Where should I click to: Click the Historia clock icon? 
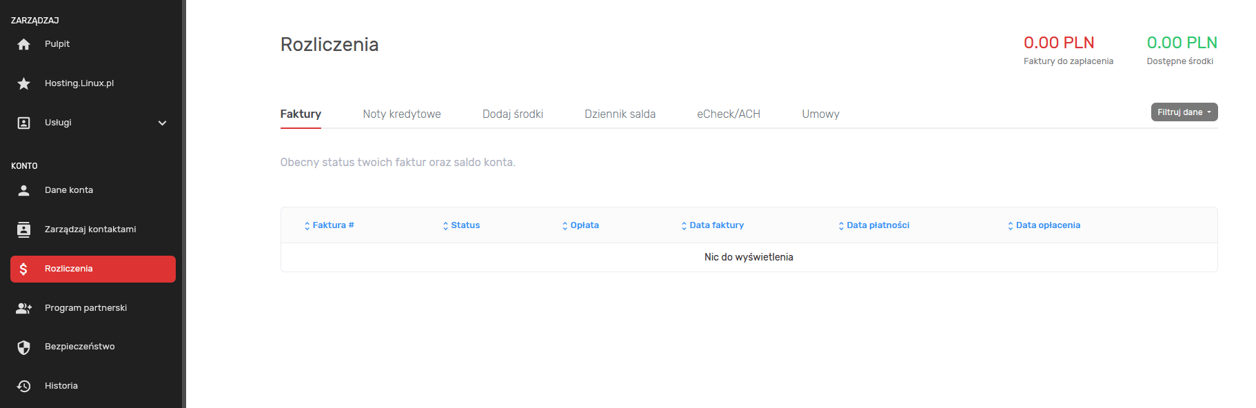tap(24, 386)
